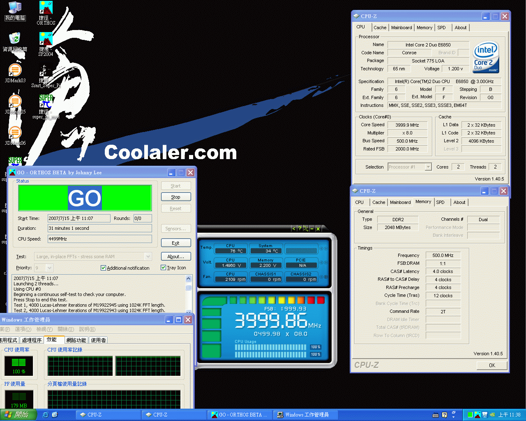Open the 3DMark05 desktop shortcut
526x421 pixels.
[x=15, y=104]
